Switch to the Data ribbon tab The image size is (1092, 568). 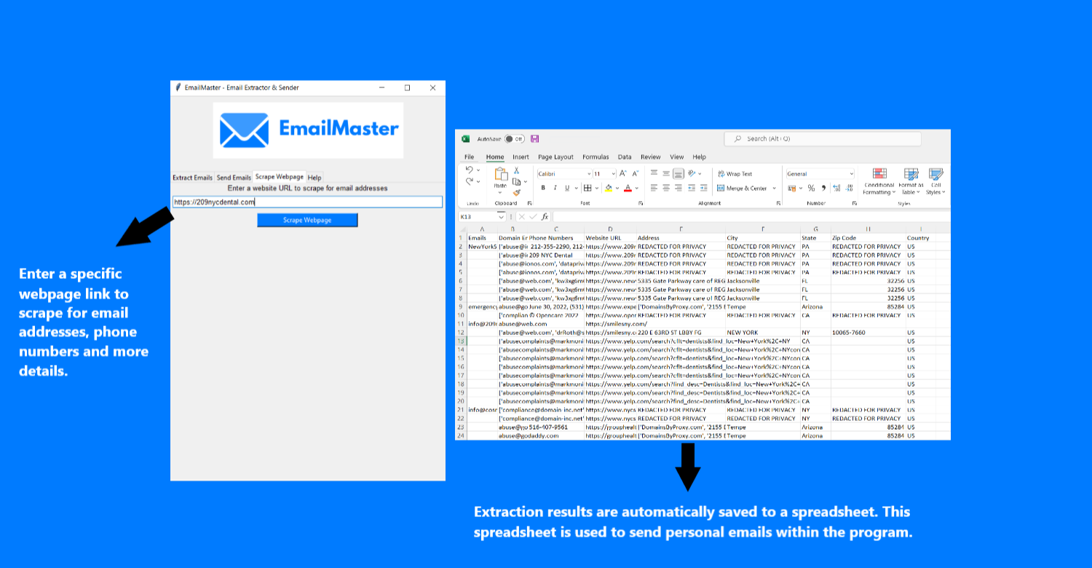coord(625,157)
